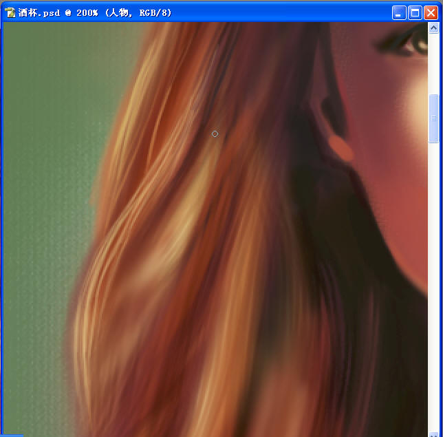The image size is (443, 437).
Task: Maximize the 酒杯.psd document window
Action: [415, 12]
